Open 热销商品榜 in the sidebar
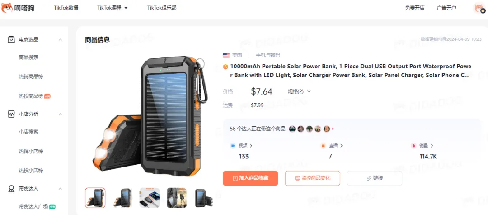The image size is (488, 215). pos(31,76)
